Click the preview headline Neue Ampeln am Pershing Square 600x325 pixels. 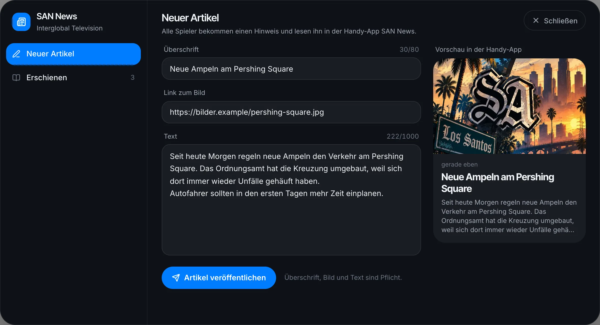click(498, 183)
